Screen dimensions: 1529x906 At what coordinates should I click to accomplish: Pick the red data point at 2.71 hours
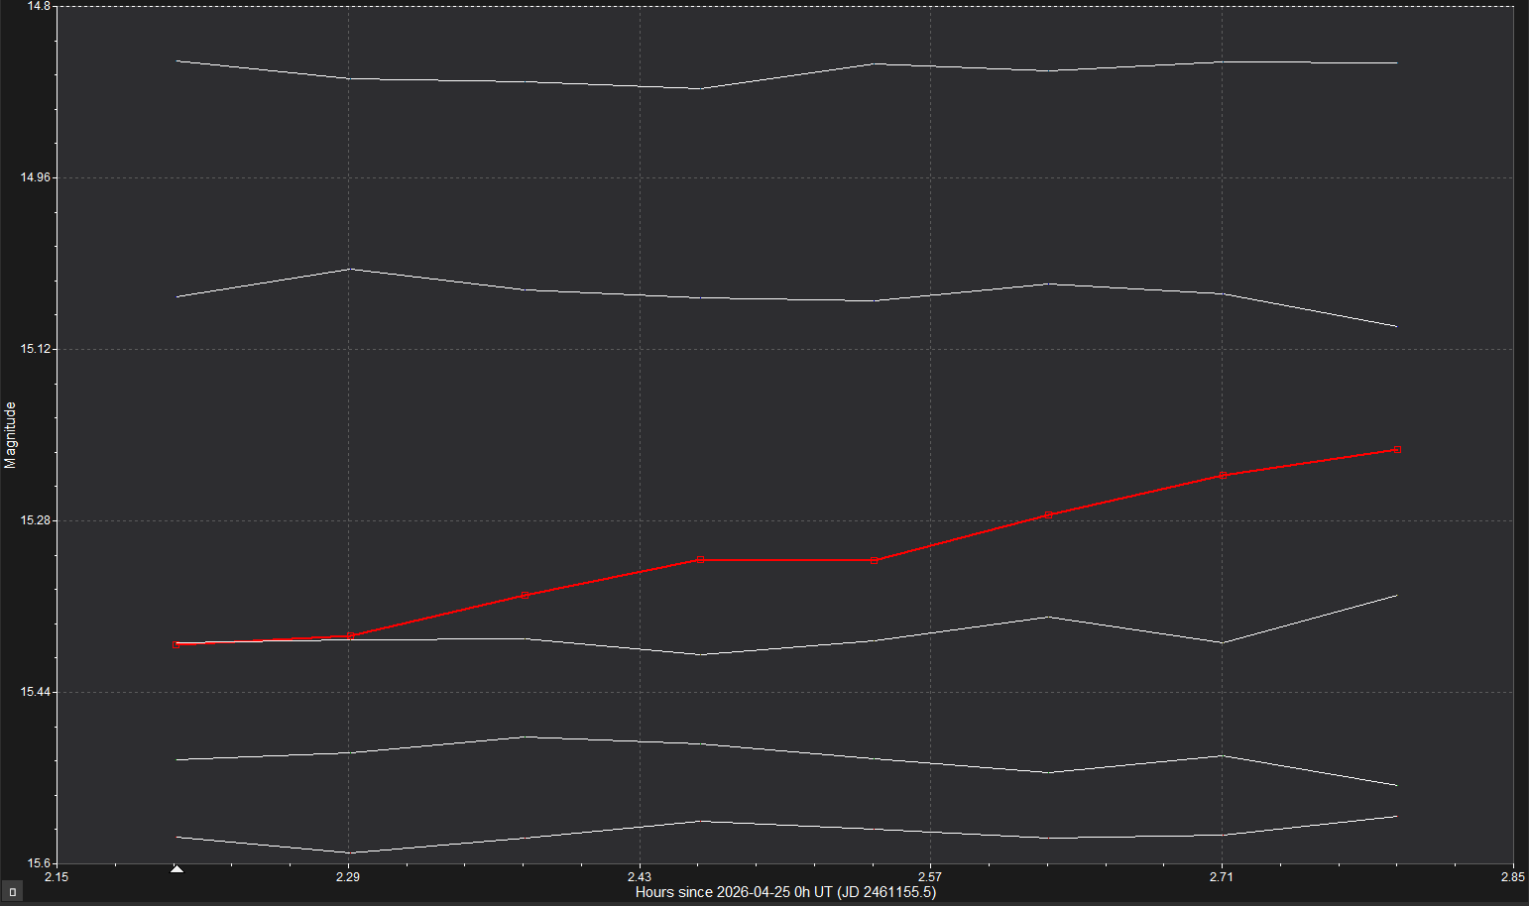coord(1223,476)
